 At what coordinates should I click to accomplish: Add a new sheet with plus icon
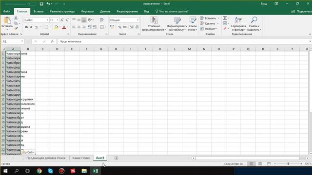[x=116, y=158]
